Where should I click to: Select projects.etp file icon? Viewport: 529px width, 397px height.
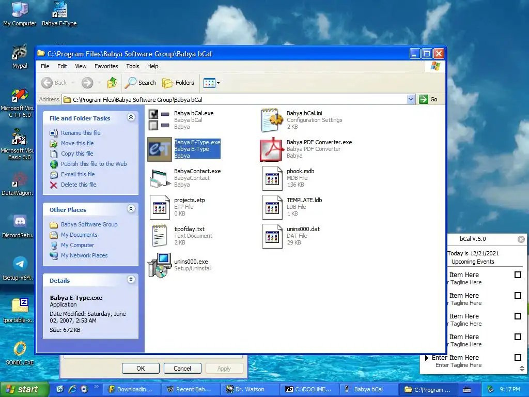(160, 207)
